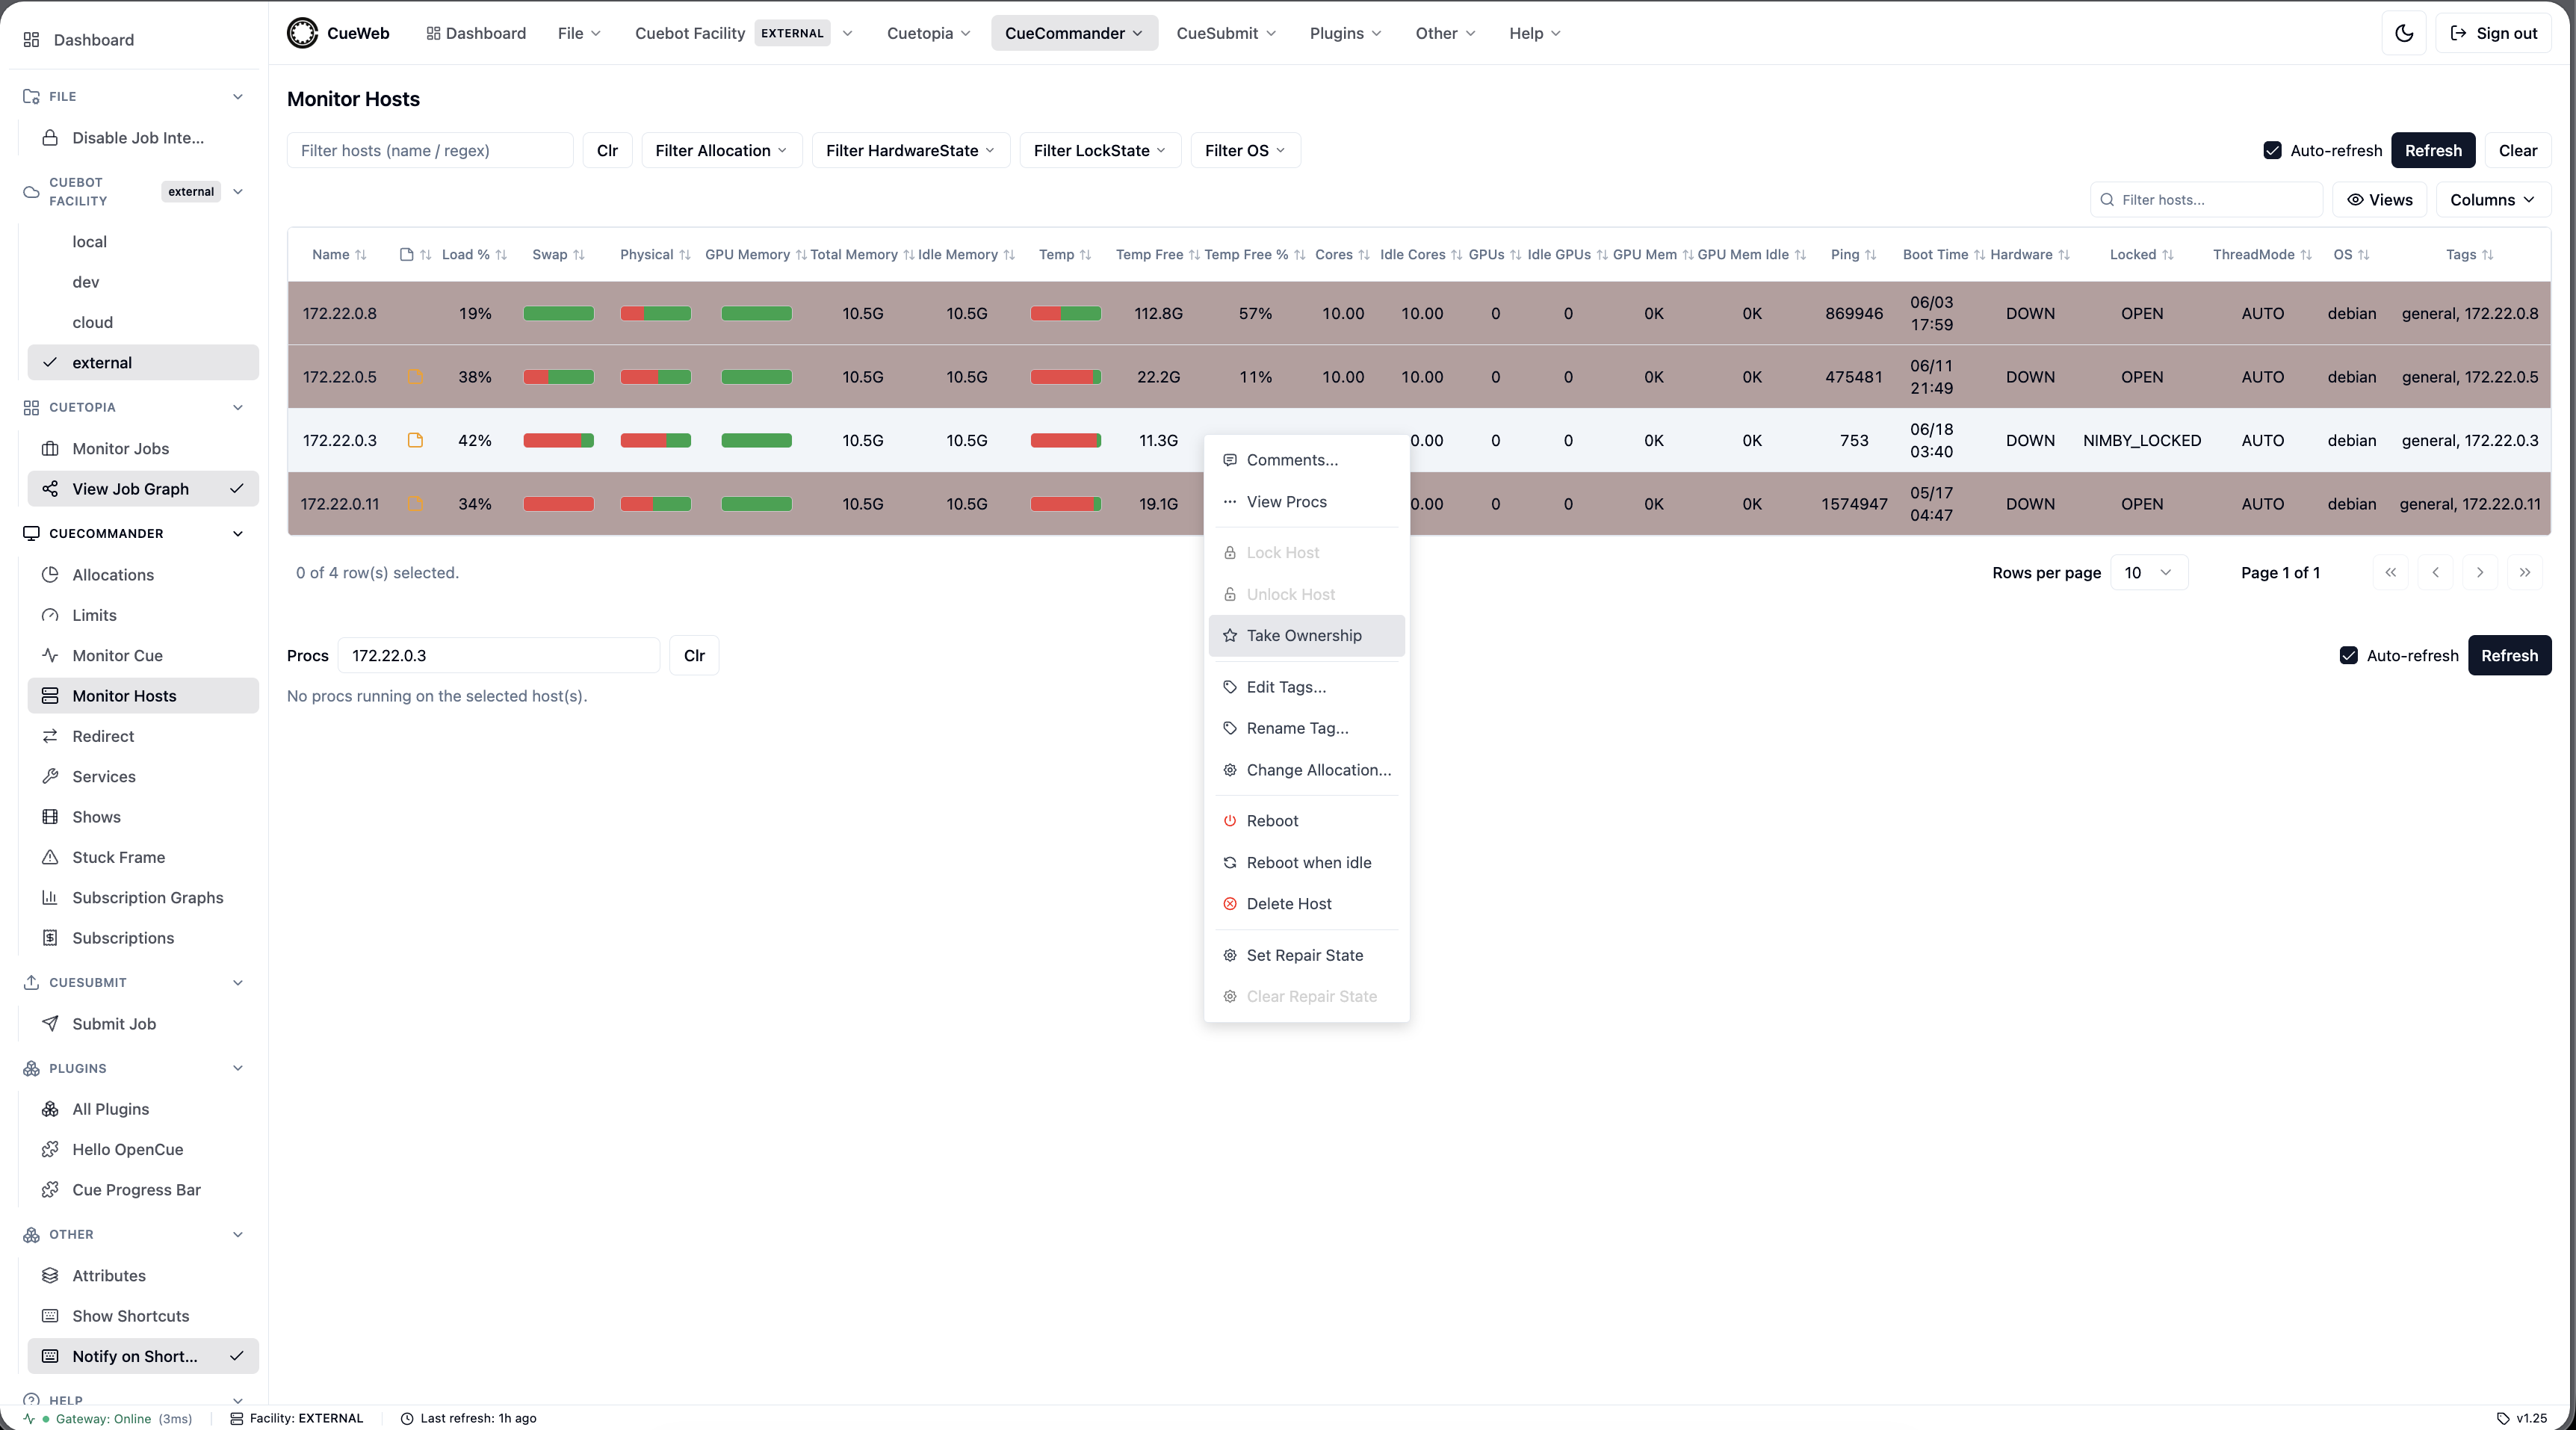The height and width of the screenshot is (1430, 2576).
Task: Click the Sign out button
Action: 2493,33
